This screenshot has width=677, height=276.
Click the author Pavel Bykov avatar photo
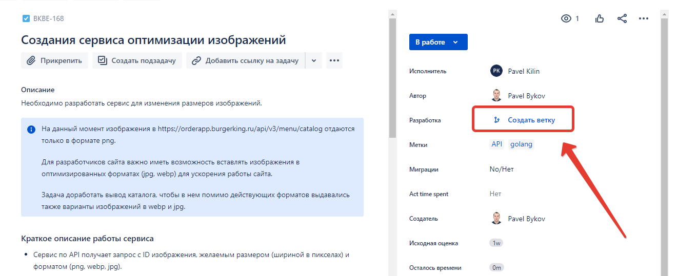coord(496,96)
